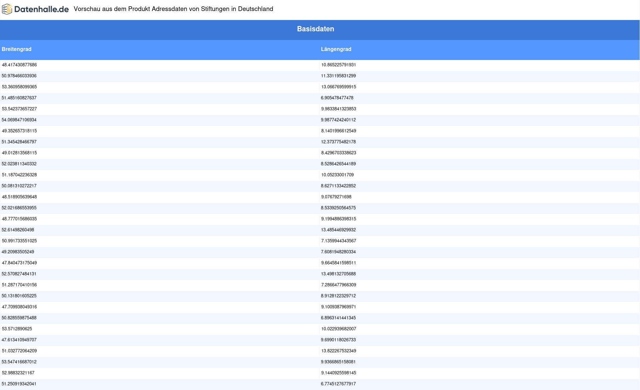640x390 pixels.
Task: Select latitude value 48.777015686035
Action: [x=19, y=219]
